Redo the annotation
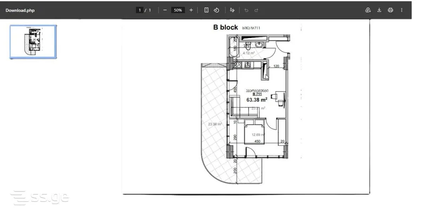Viewport: 426px width, 216px height. point(256,10)
